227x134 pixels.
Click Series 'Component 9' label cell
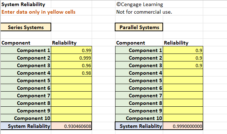[26, 111]
